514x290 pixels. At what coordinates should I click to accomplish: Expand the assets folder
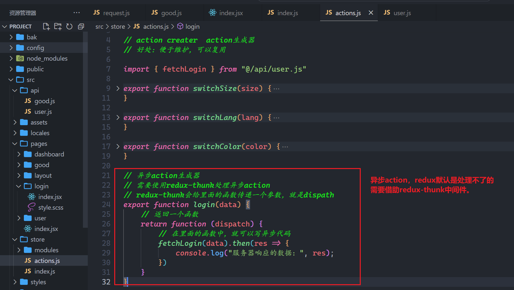point(44,122)
